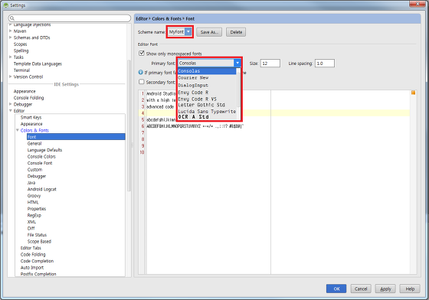Pick Envy Code R VS font

point(207,99)
